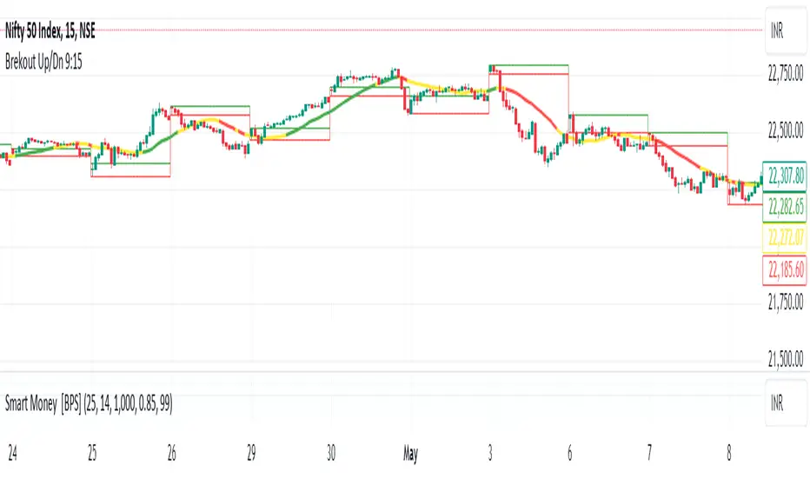Open the INR selector in the Smart Money pane
The height and width of the screenshot is (478, 810).
781,408
